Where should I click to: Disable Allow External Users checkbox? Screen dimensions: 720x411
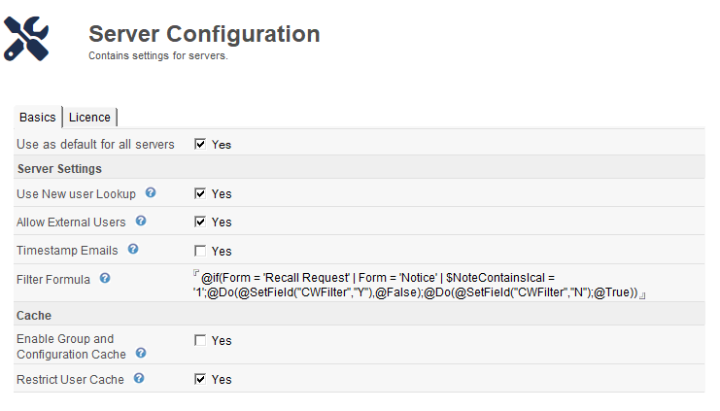pyautogui.click(x=200, y=222)
